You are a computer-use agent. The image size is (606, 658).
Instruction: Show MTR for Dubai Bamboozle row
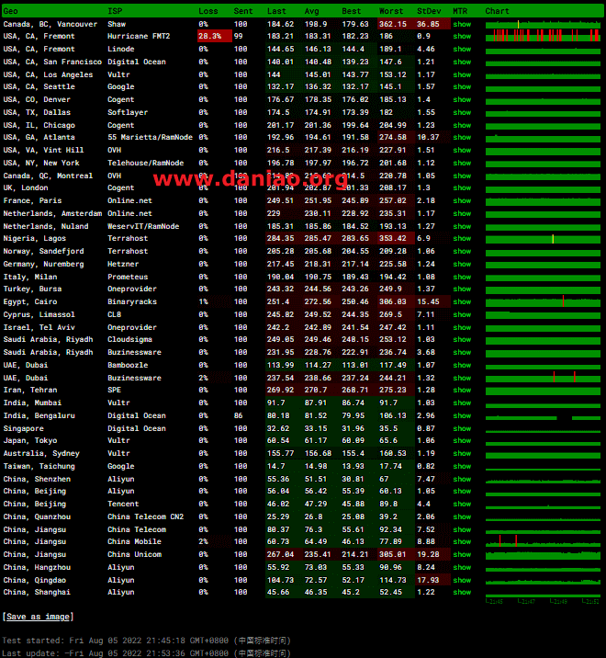[x=462, y=365]
